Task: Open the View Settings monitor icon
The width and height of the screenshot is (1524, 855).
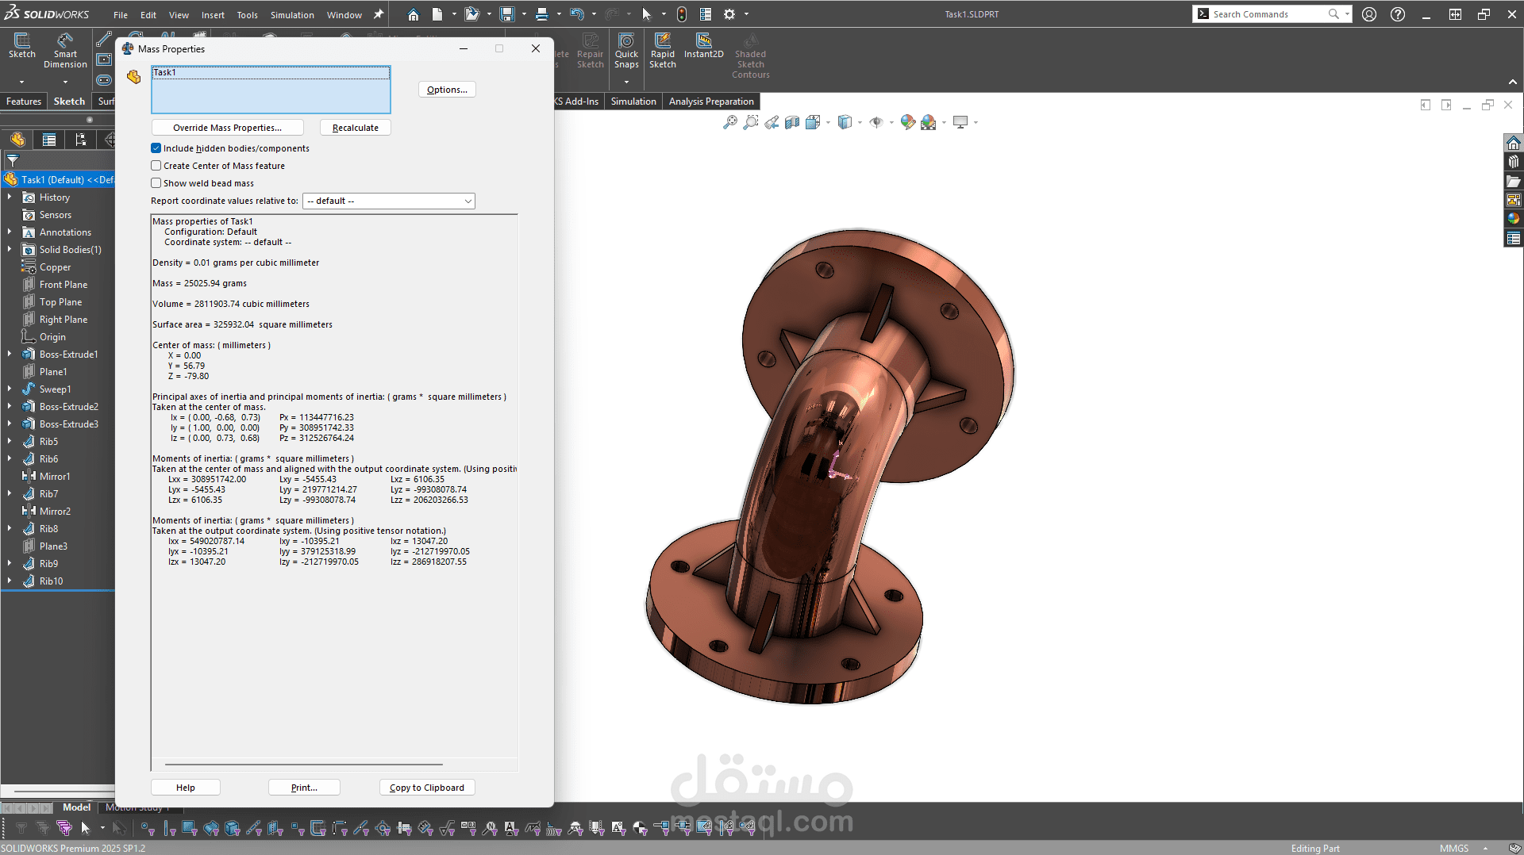Action: point(960,122)
